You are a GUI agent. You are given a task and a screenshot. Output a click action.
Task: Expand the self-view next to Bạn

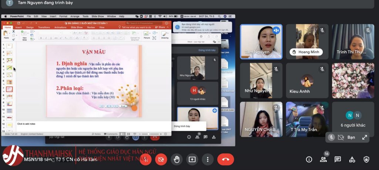365,137
